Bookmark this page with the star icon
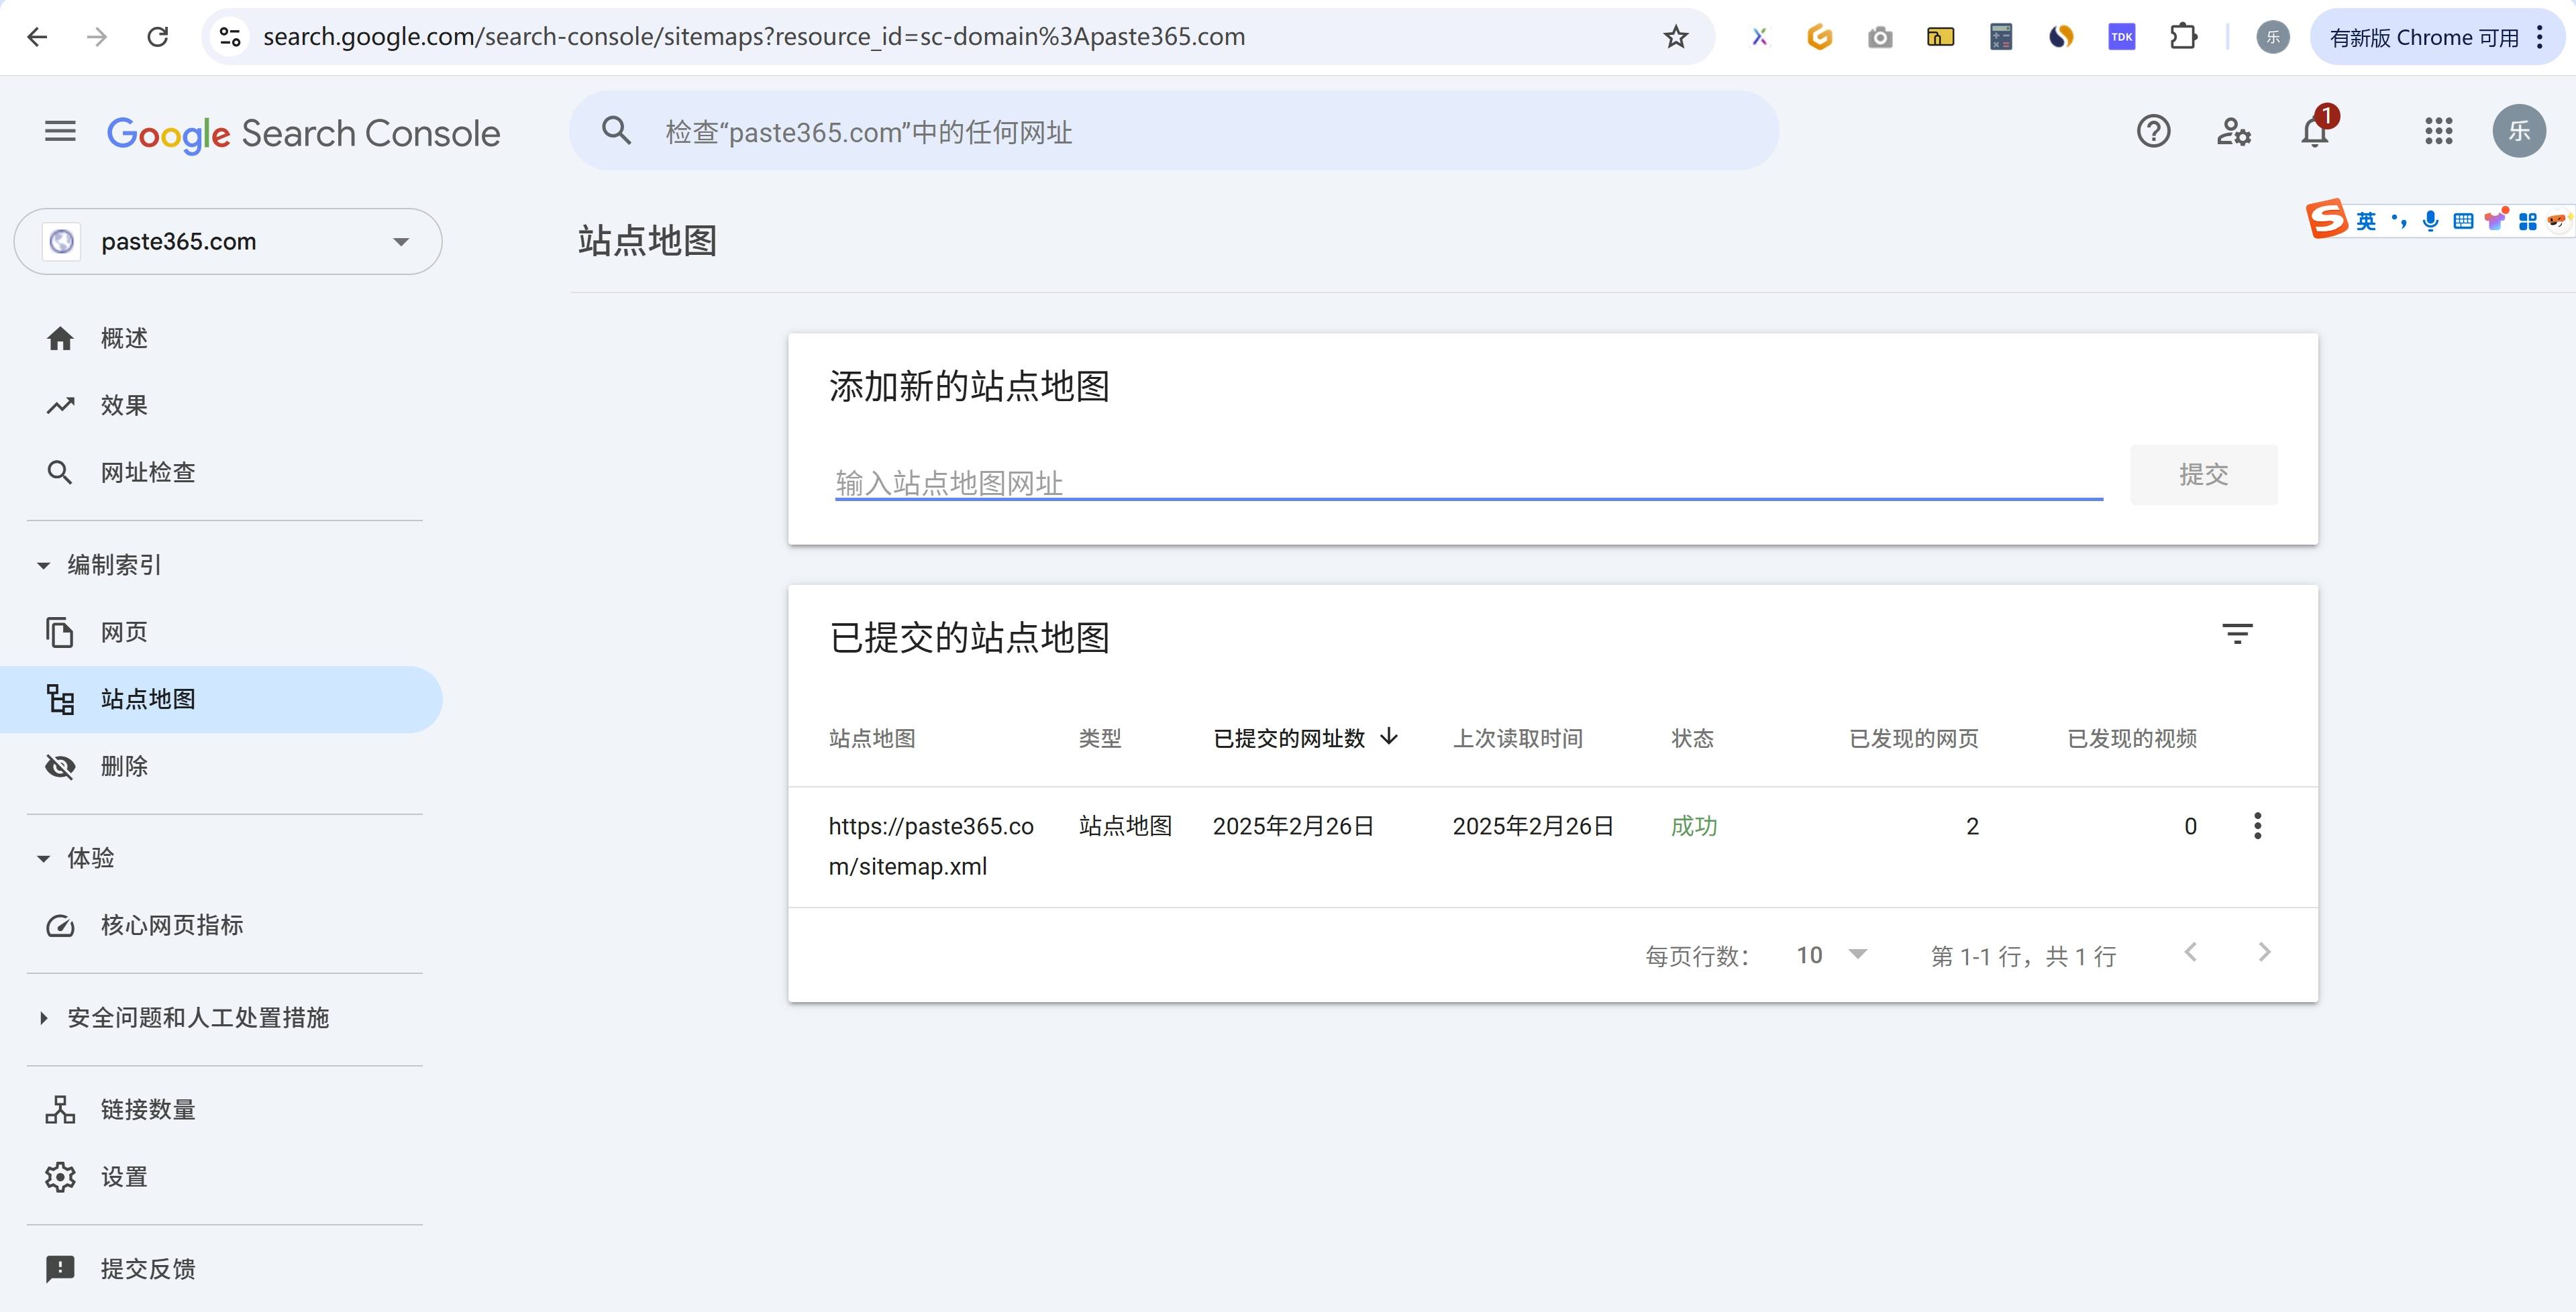This screenshot has height=1312, width=2576. [1676, 37]
